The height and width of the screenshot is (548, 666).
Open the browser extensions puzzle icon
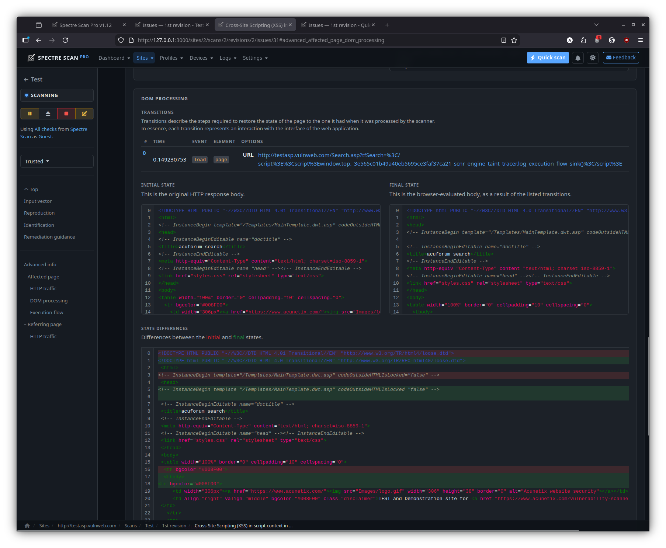click(x=583, y=40)
